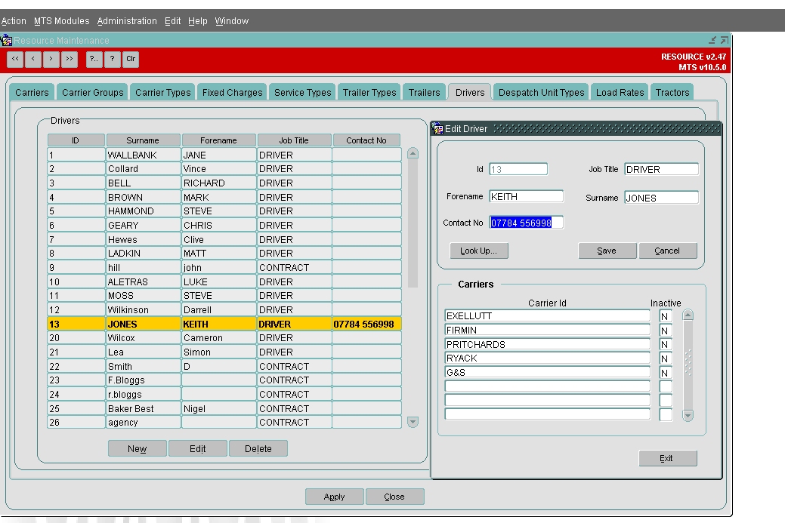
Task: Toggle Inactive flag for G&S carrier
Action: click(x=666, y=373)
